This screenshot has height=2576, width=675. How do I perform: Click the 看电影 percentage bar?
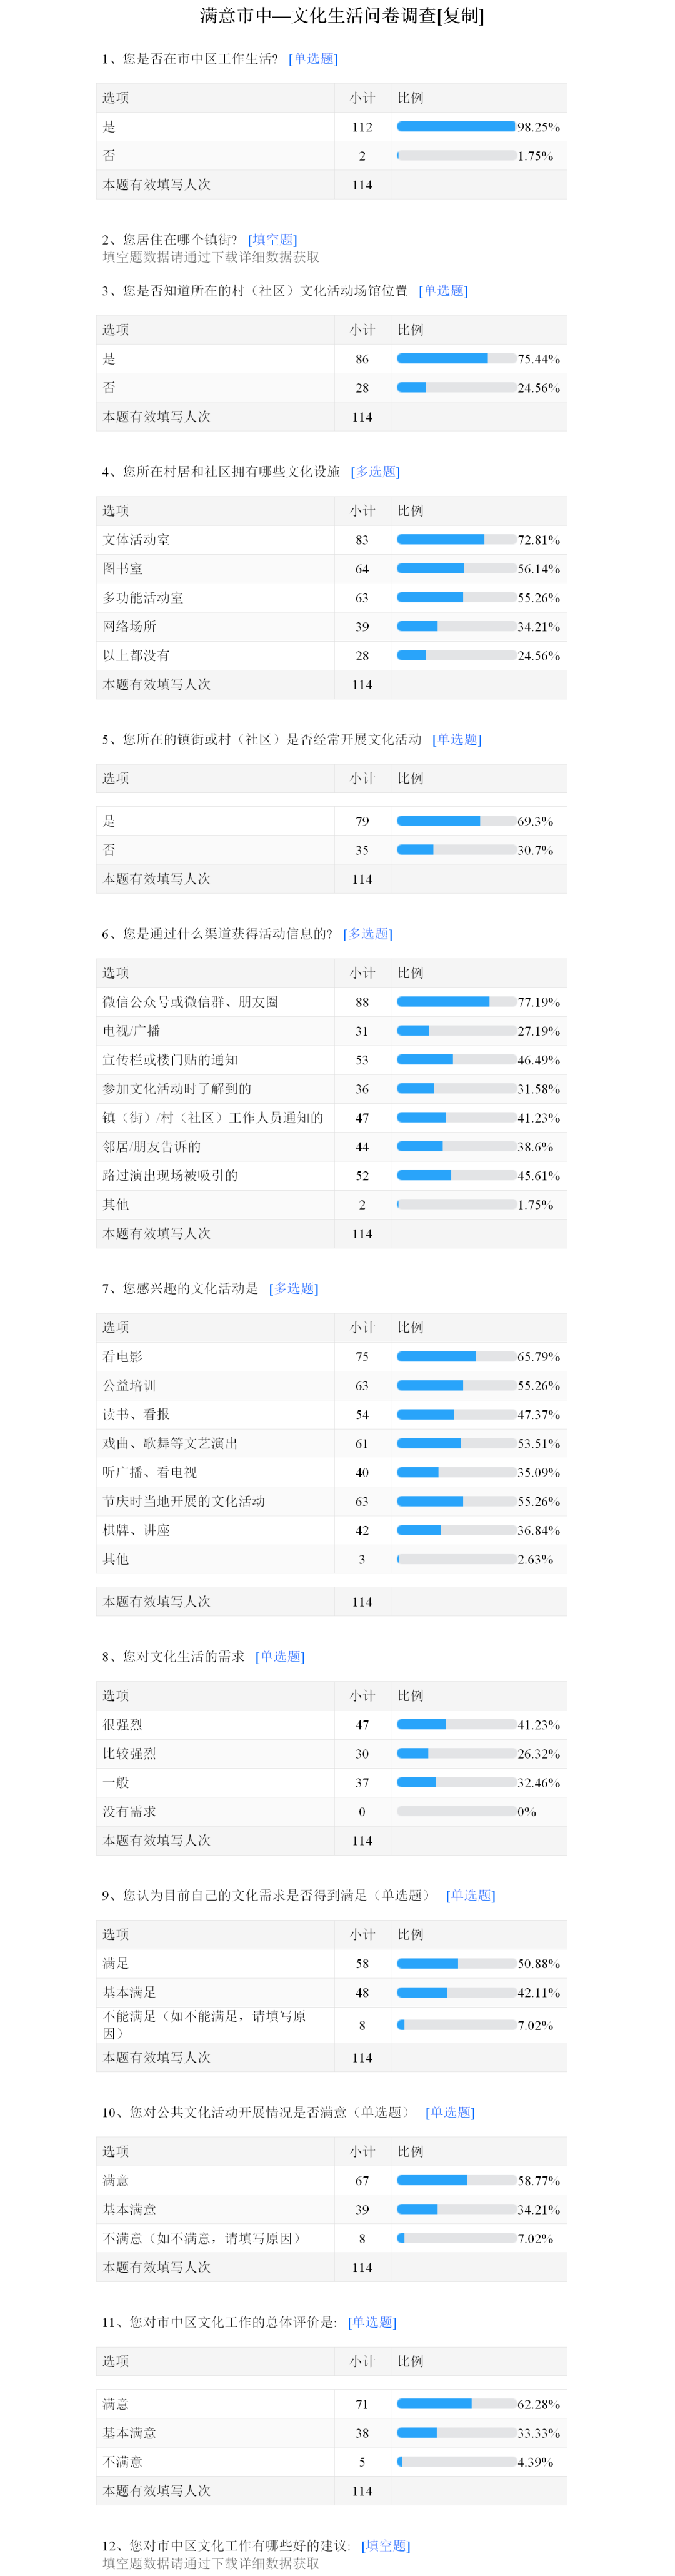[456, 1357]
